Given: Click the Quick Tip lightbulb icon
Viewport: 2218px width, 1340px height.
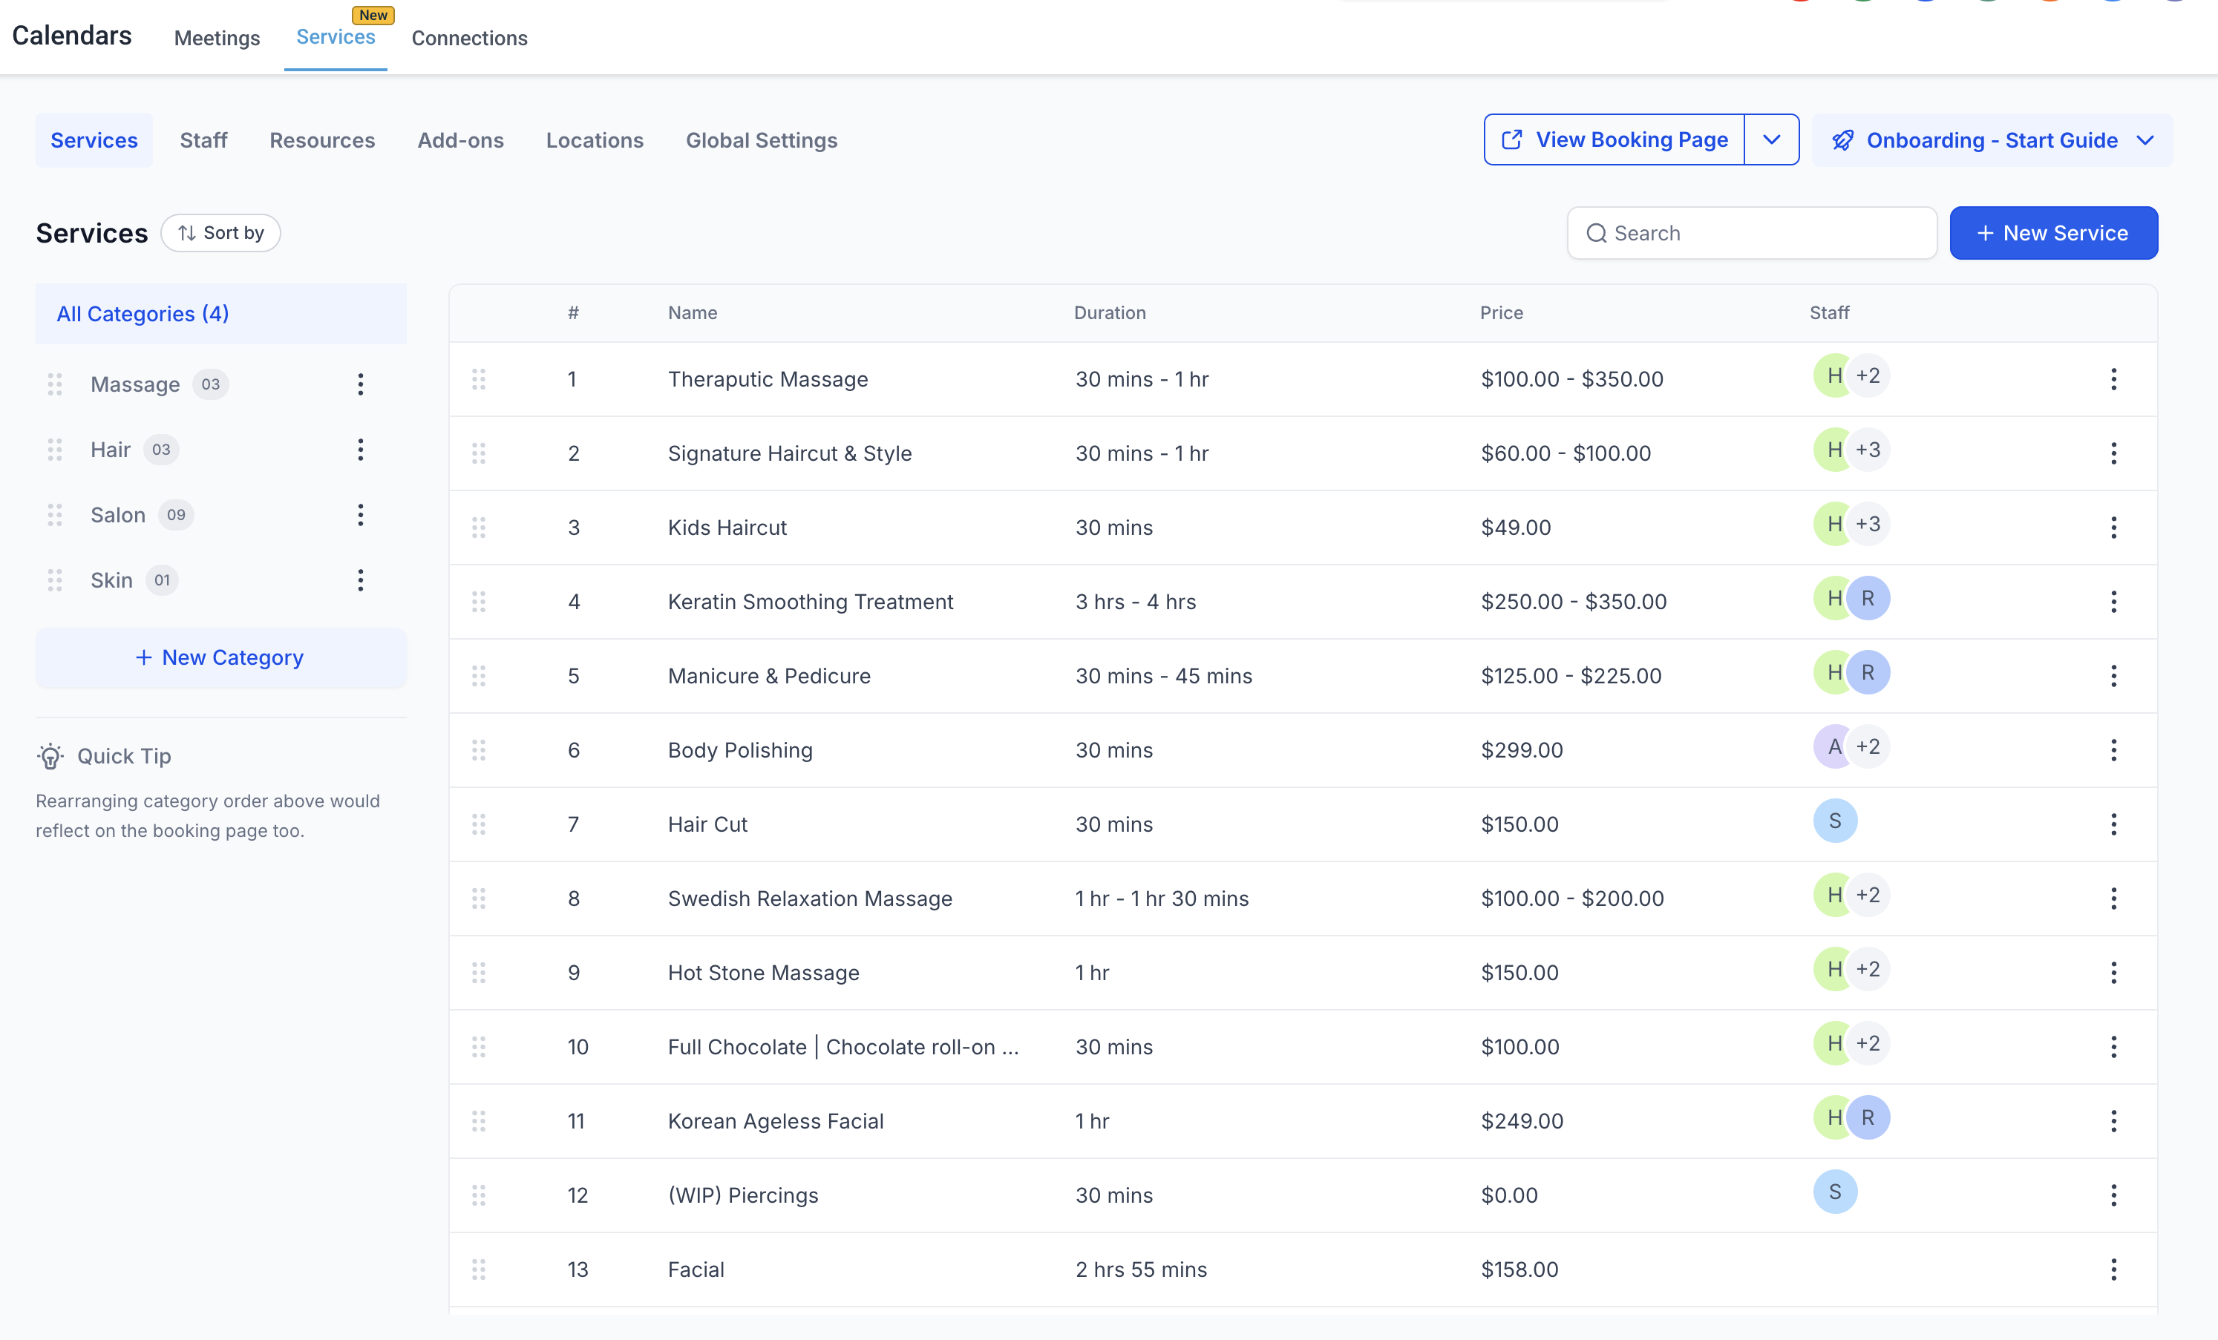Looking at the screenshot, I should click(x=50, y=756).
